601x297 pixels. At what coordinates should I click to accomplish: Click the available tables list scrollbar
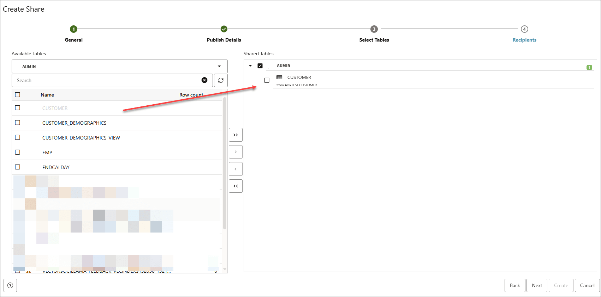[x=225, y=164]
